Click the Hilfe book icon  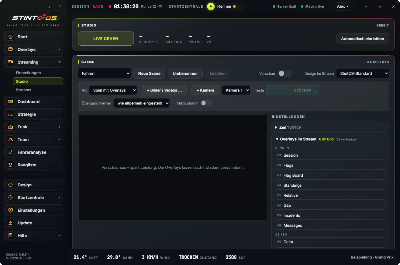click(11, 236)
